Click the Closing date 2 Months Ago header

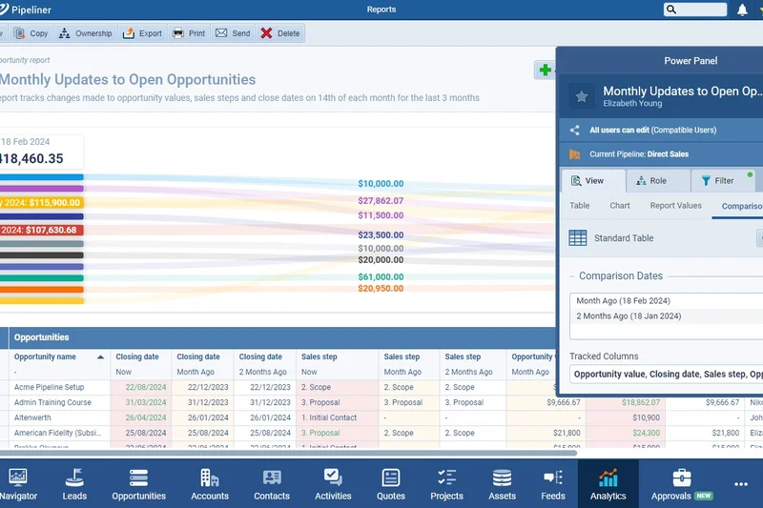(x=265, y=364)
